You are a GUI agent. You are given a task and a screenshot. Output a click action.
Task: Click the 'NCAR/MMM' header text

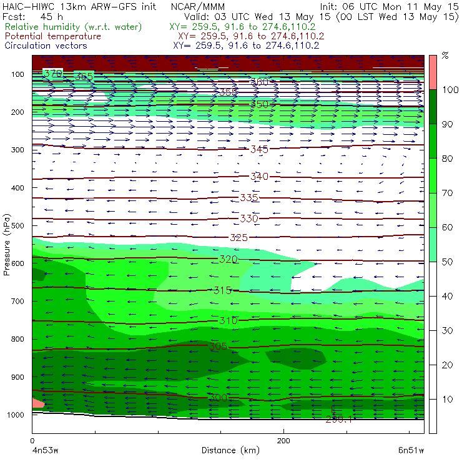click(198, 7)
